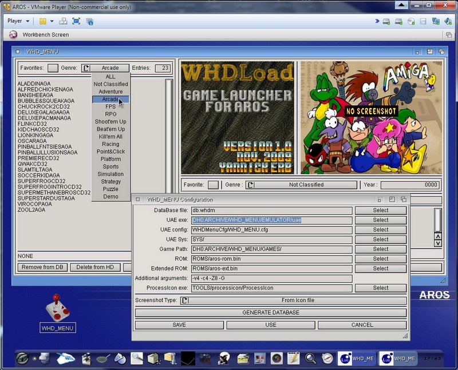458x370 pixels.
Task: Click the WHD_MENU joystick desktop icon
Action: pyautogui.click(x=57, y=308)
